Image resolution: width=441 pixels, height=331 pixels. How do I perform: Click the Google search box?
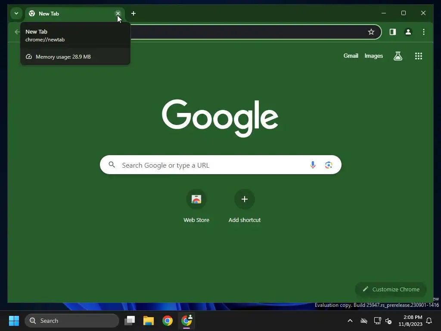220,165
